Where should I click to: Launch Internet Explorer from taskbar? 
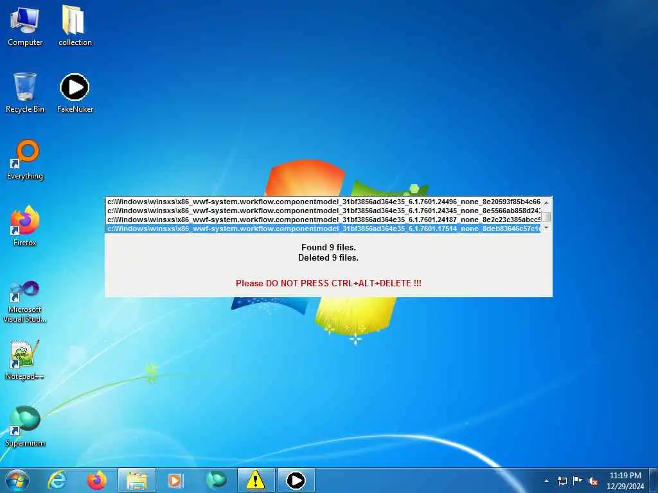(57, 480)
